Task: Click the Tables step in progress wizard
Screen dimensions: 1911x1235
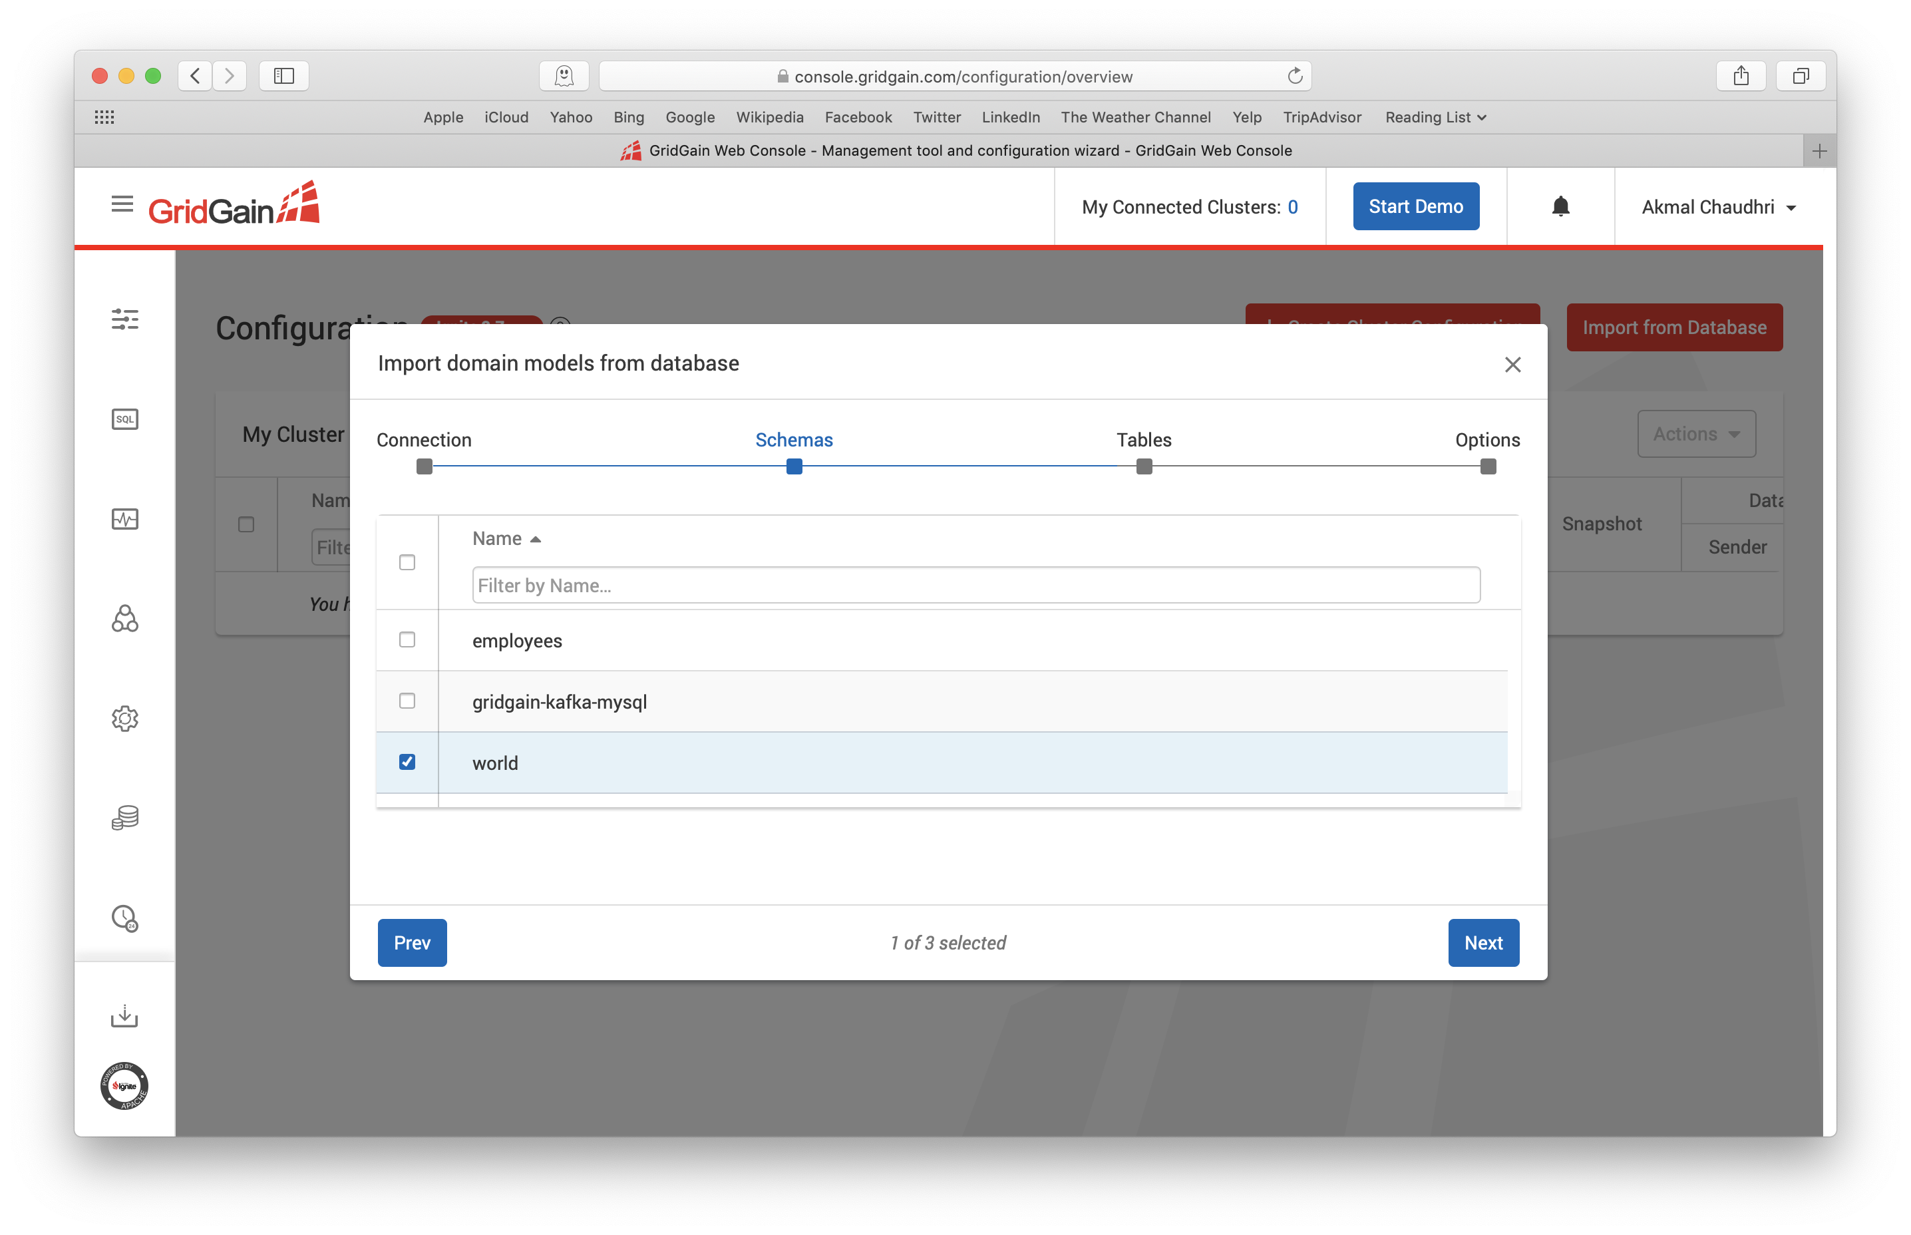Action: click(1142, 466)
